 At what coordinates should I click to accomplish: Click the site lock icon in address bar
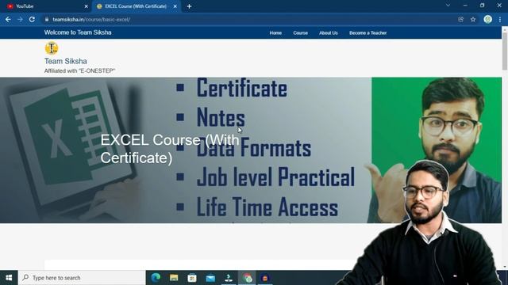47,19
